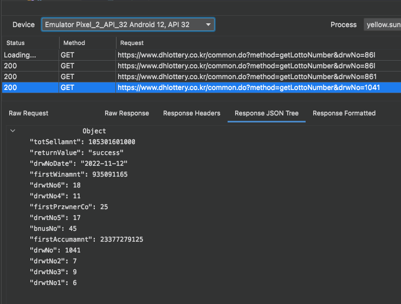Open Response Formatted tab
The height and width of the screenshot is (304, 401).
344,113
